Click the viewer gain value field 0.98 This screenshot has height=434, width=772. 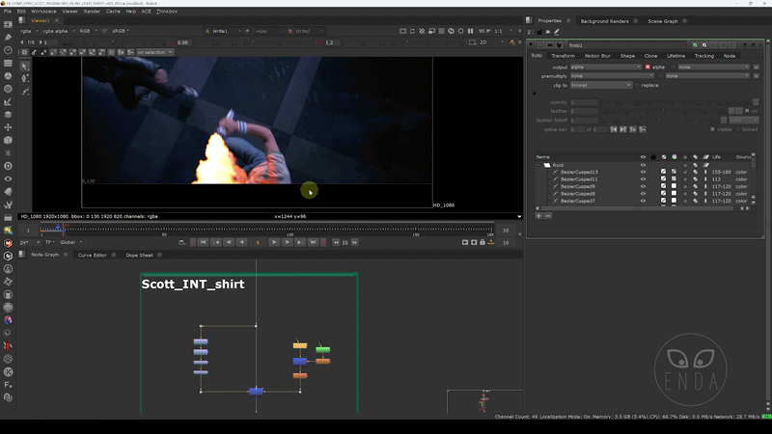tap(182, 42)
